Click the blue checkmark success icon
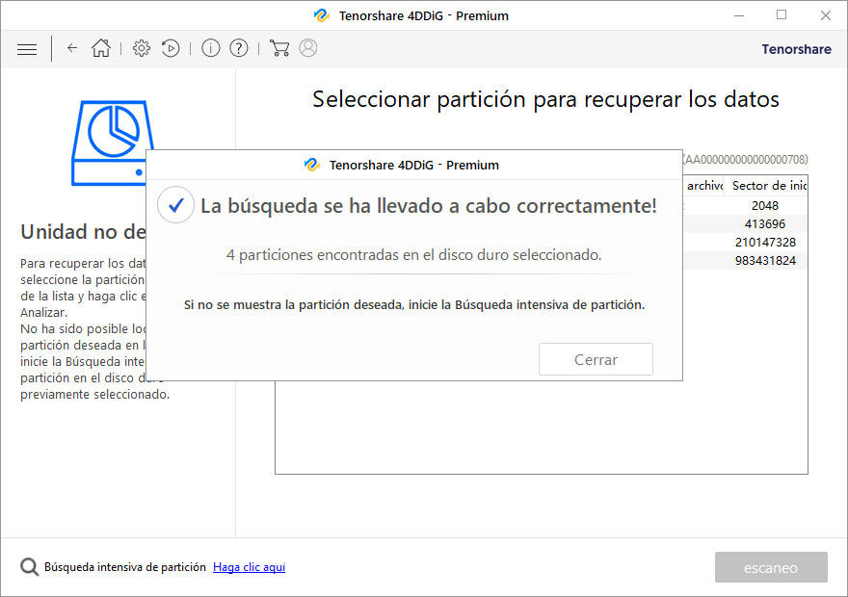This screenshot has width=848, height=597. coord(175,205)
